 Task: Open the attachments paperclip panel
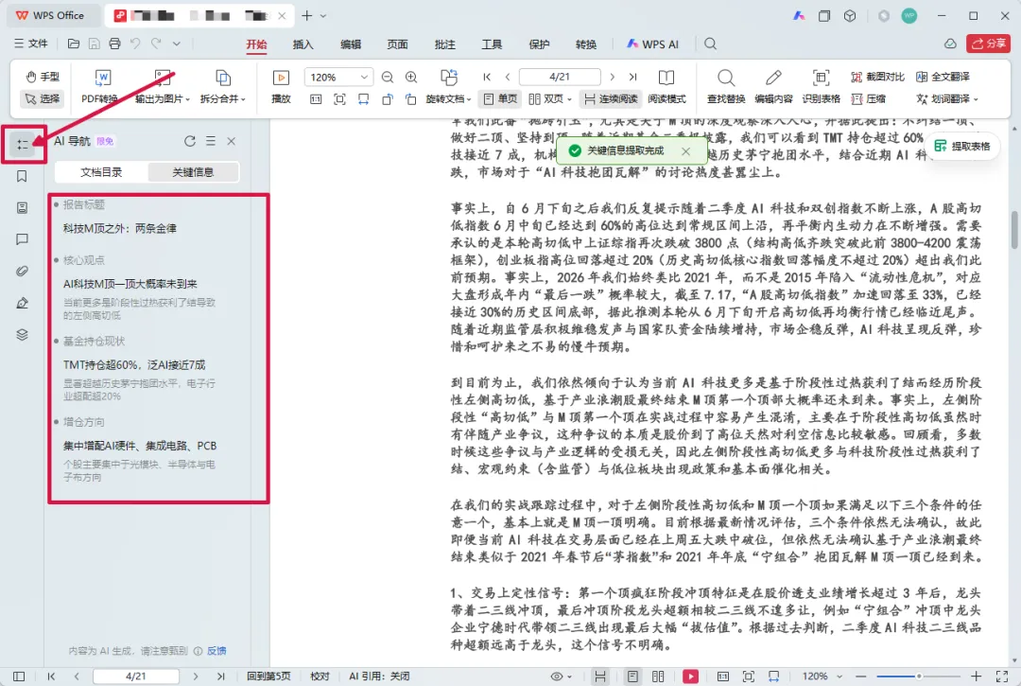22,271
